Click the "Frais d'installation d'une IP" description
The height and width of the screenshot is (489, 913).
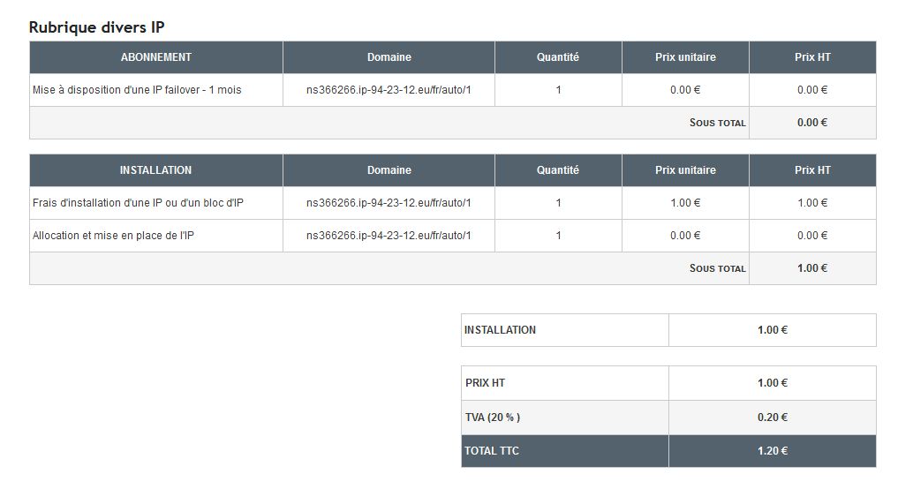[138, 203]
